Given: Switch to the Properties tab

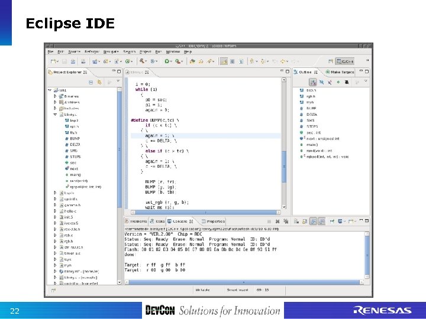Looking at the screenshot, I should point(213,222).
